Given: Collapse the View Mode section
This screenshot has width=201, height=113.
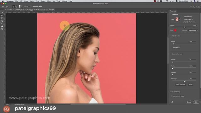Looking at the screenshot, I should [x=171, y=14].
